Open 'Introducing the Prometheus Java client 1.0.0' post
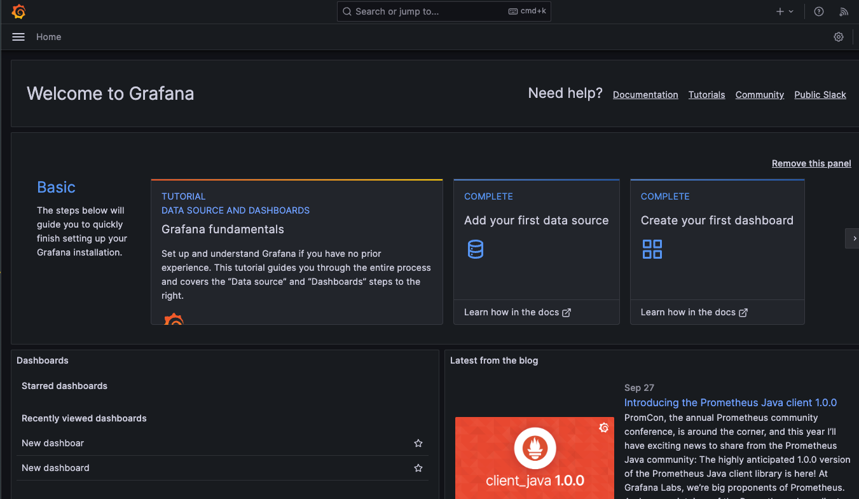The width and height of the screenshot is (859, 499). [x=731, y=402]
